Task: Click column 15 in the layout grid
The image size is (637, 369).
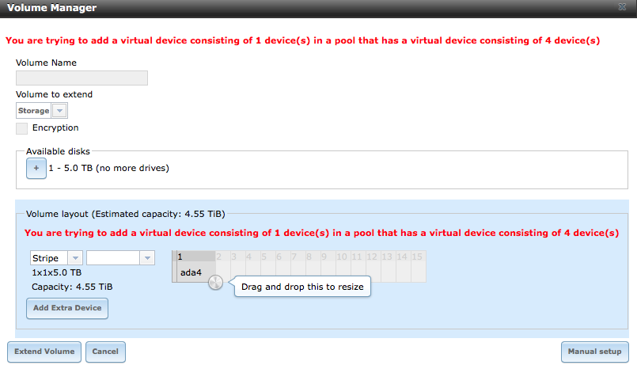Action: coord(419,257)
